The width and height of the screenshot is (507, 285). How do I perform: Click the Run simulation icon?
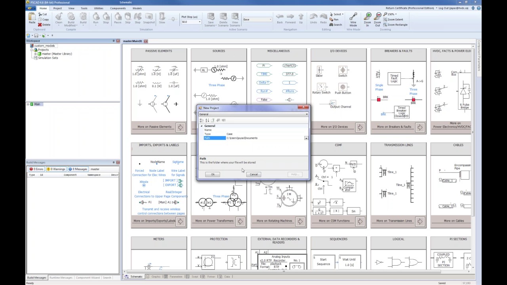point(96,17)
